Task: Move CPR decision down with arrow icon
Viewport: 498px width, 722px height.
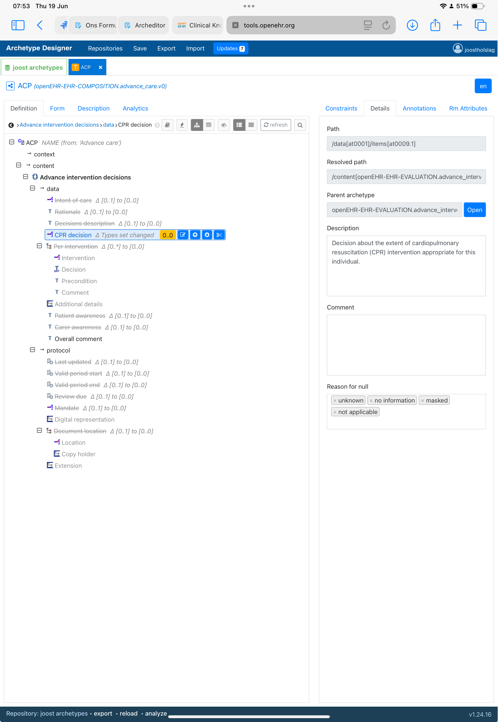Action: 207,235
